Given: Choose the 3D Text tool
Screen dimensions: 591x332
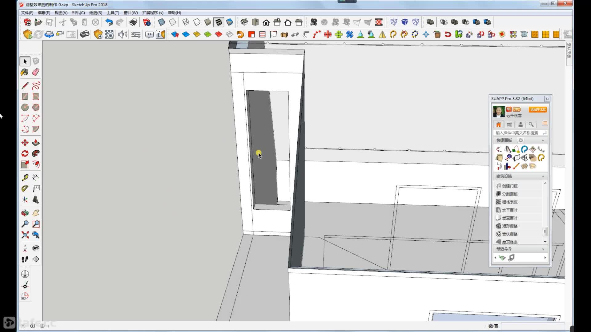Looking at the screenshot, I should tap(36, 200).
